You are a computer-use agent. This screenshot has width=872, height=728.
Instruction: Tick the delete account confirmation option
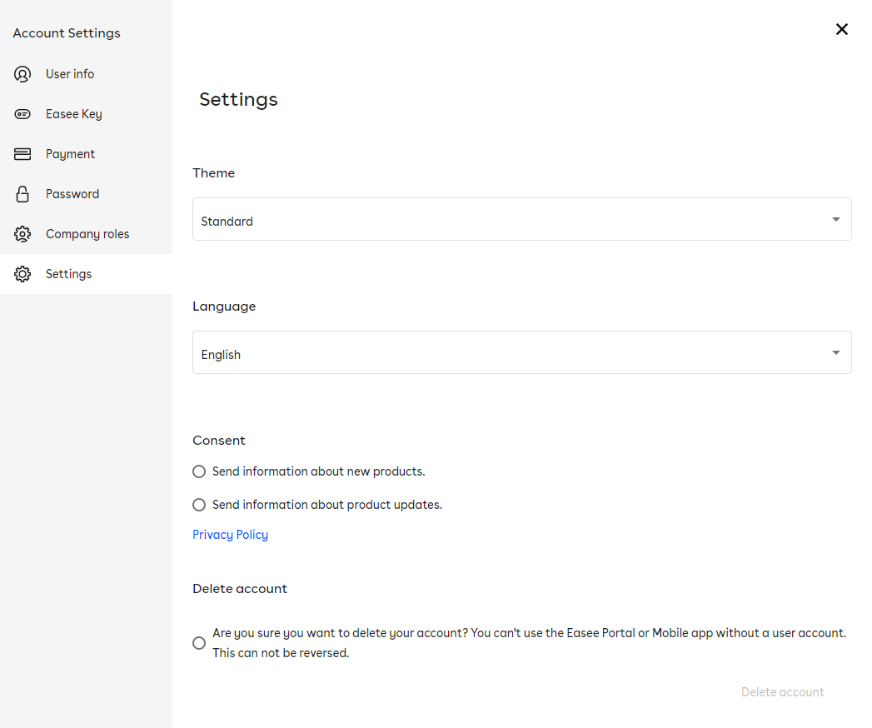[199, 643]
